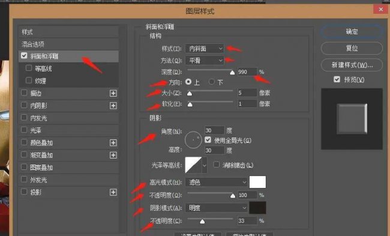Enable the 外发光 checkbox
The image size is (390, 236).
24,179
